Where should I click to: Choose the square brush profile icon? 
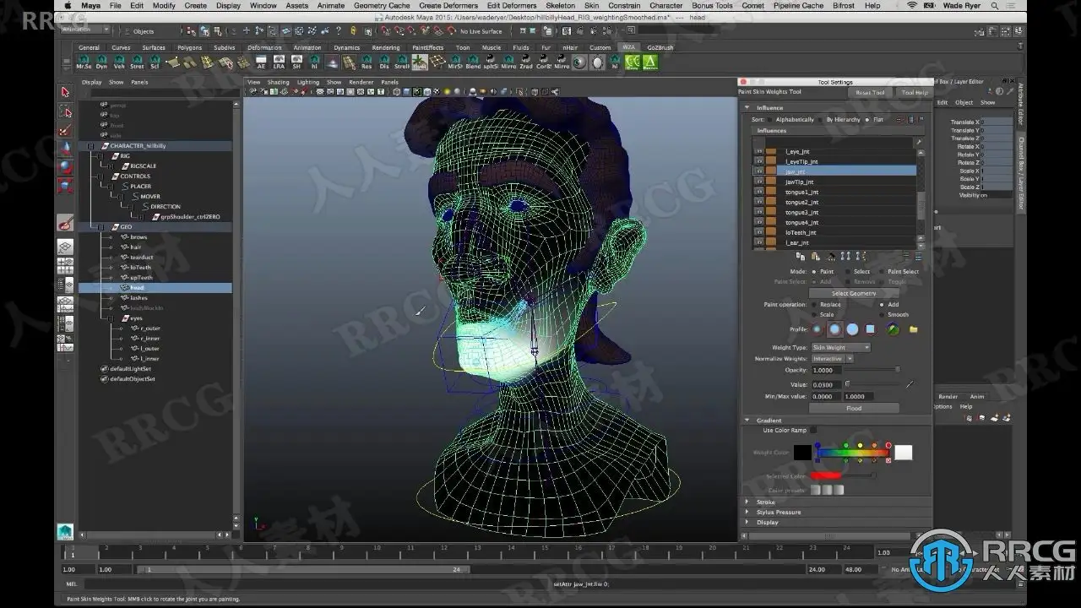(870, 329)
